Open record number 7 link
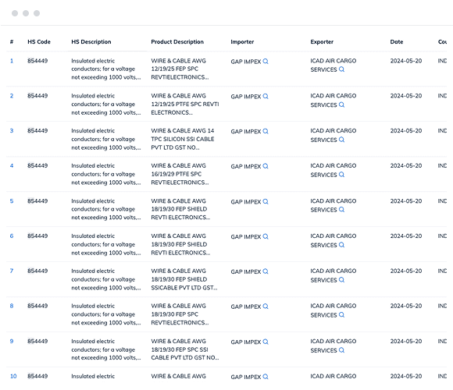This screenshot has width=453, height=390. 12,271
